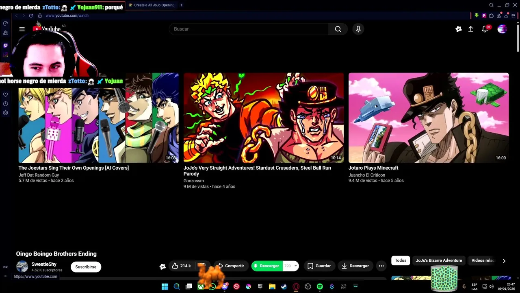The image size is (520, 293).
Task: Open SweetieShy channel name link
Action: click(44, 264)
